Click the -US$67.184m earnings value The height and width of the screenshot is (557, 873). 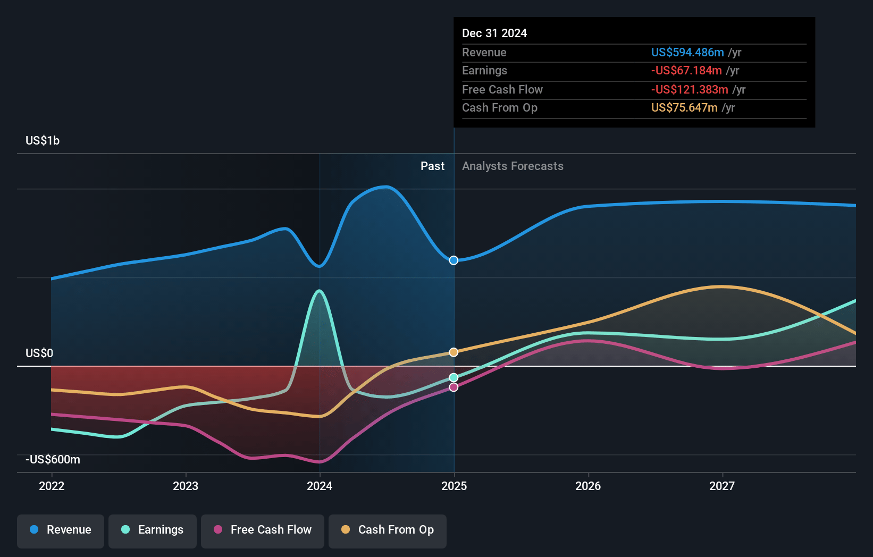coord(686,70)
